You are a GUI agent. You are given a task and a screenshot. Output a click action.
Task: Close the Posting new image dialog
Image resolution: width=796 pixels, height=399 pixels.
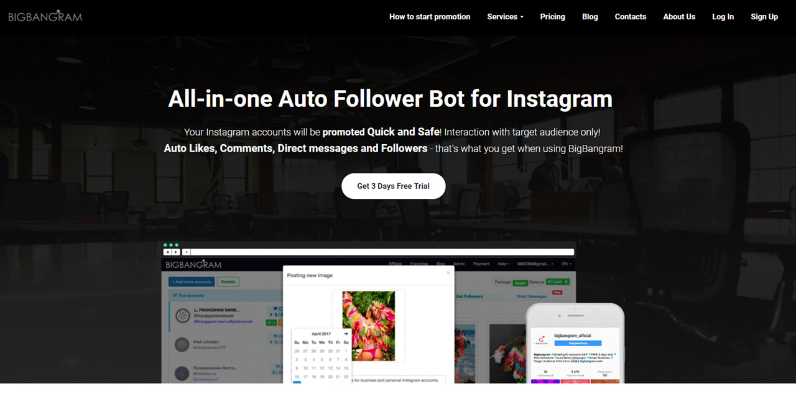[x=447, y=272]
